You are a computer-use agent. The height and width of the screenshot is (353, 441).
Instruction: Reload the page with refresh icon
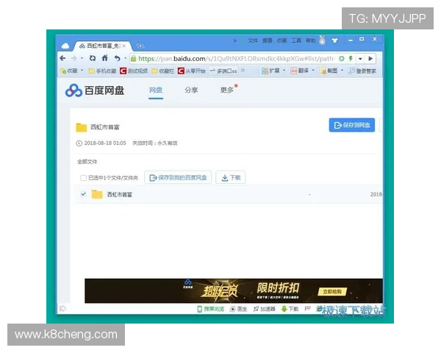93,58
